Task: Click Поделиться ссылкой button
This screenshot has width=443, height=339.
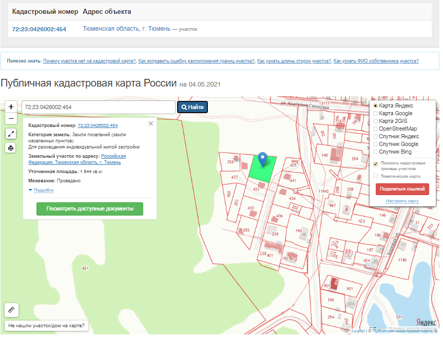Action: coord(402,189)
